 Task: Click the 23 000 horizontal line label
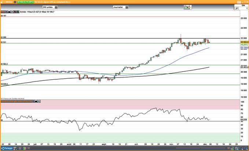[x=3, y=37]
